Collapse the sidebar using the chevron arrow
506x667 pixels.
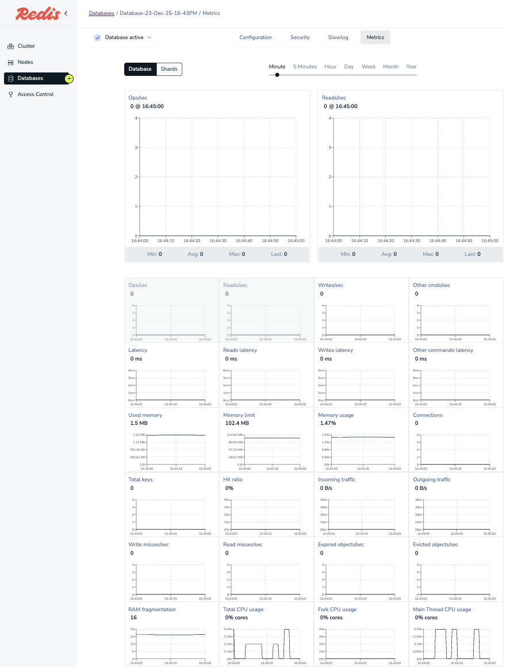coord(66,13)
